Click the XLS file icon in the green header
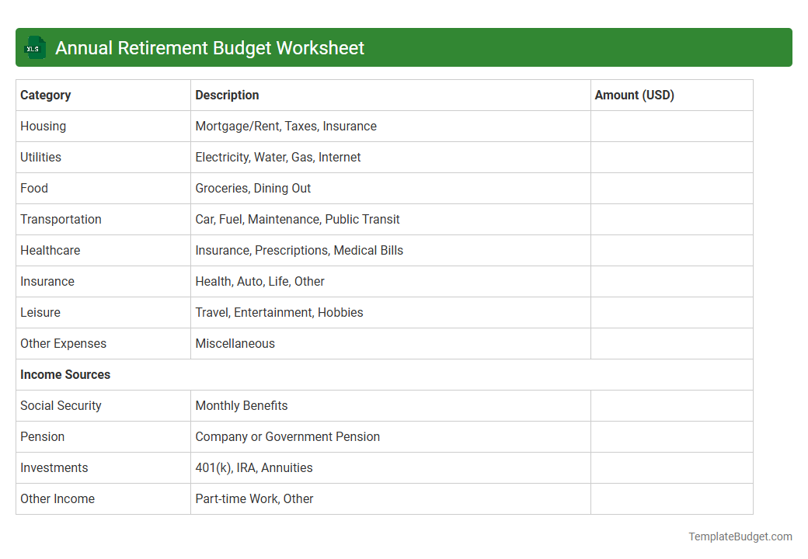 coord(34,47)
